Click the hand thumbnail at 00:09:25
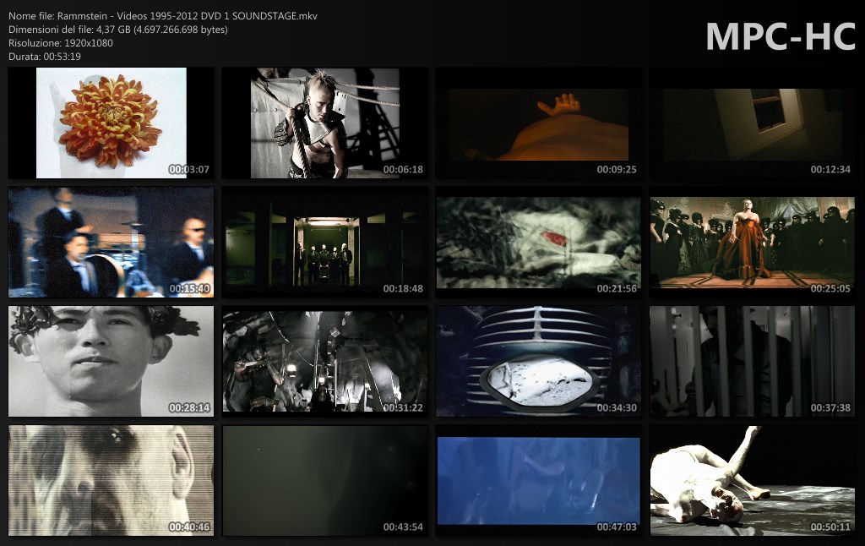 (538, 123)
